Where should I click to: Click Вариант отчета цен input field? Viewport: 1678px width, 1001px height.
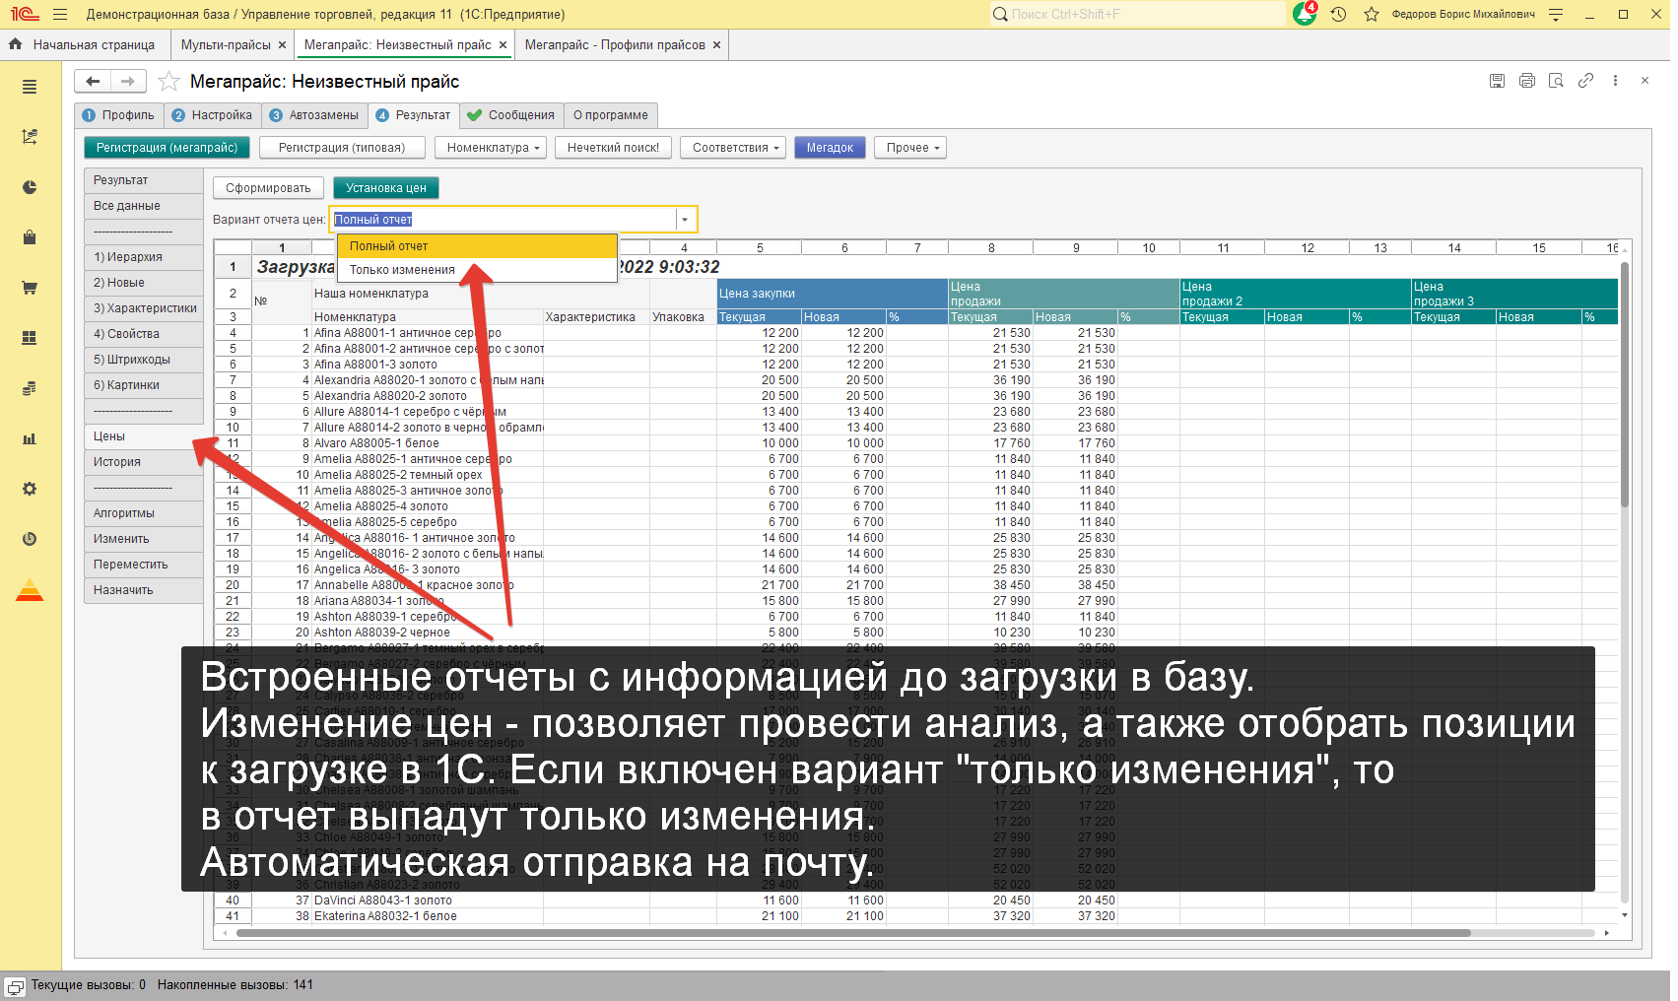click(503, 220)
